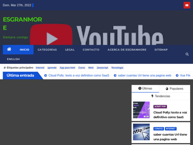
Task: Open ACERCA DE ESGRANMORE page
Action: click(127, 50)
